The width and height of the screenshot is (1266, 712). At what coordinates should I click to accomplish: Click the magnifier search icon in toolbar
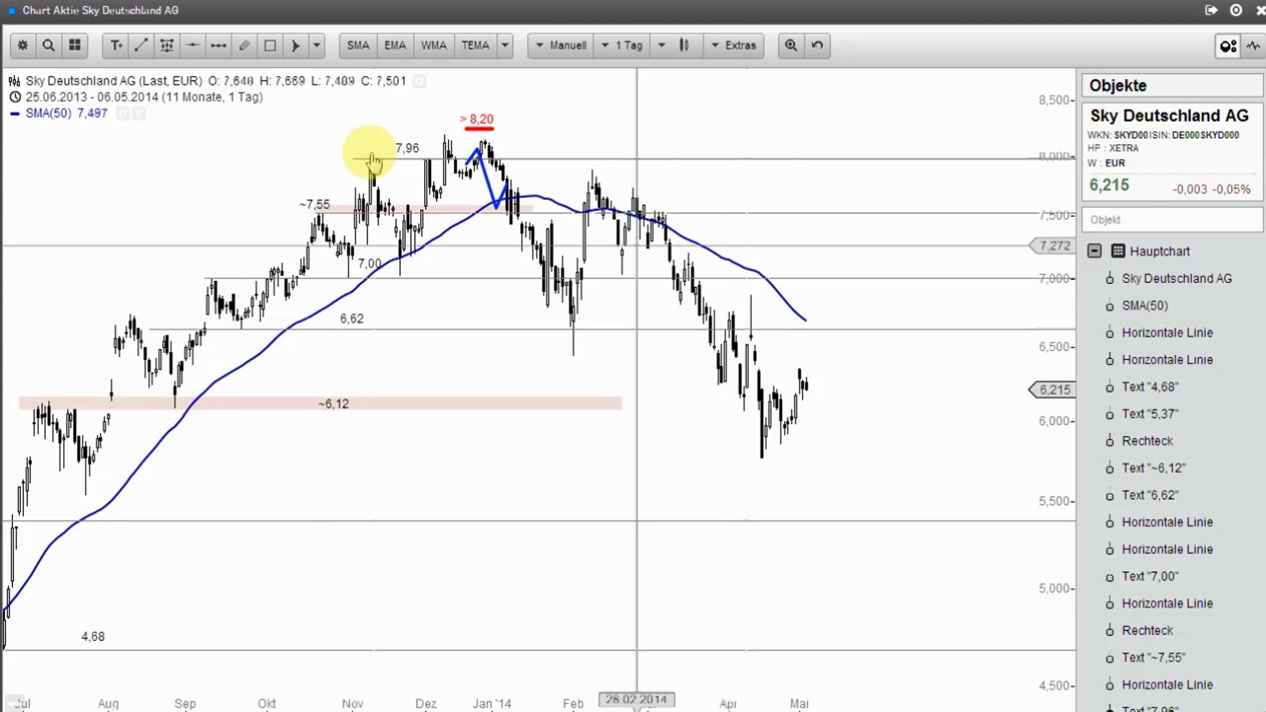(x=49, y=45)
